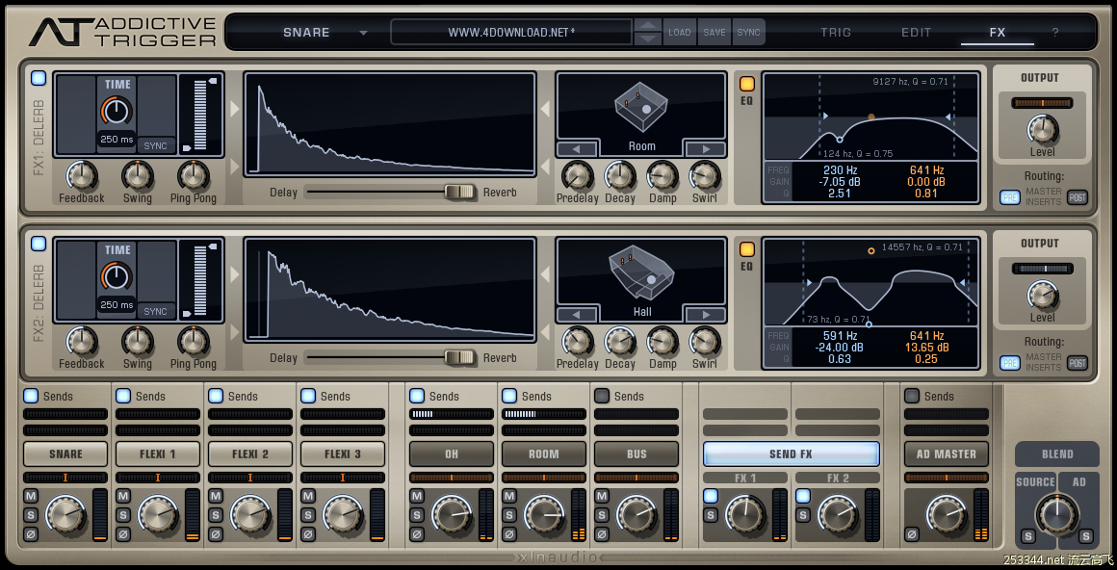Select the SEND FX button
Image resolution: width=1117 pixels, height=570 pixels.
(x=791, y=453)
